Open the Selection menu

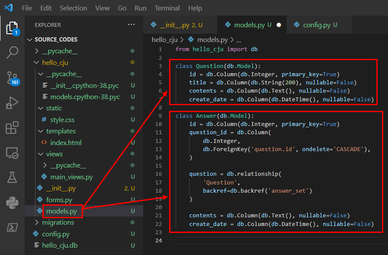(73, 8)
